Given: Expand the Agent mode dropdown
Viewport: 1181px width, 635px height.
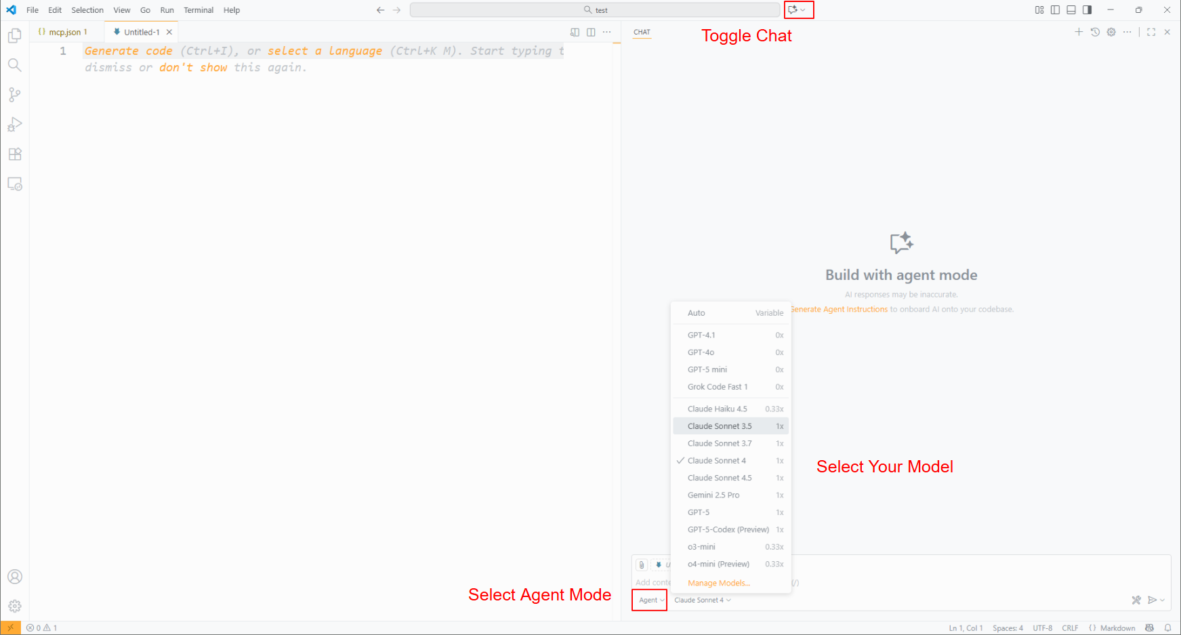Looking at the screenshot, I should point(650,600).
